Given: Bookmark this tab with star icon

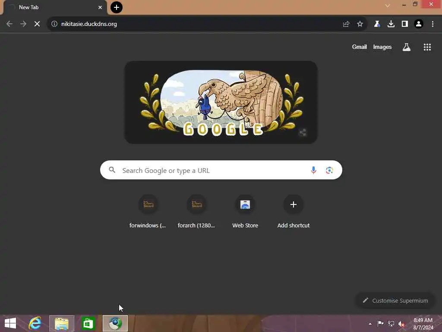Looking at the screenshot, I should 360,24.
